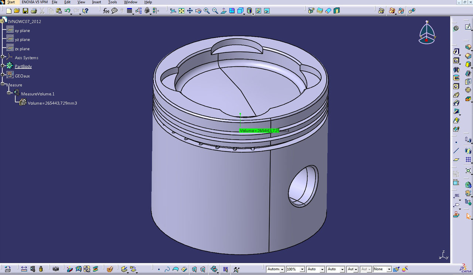
Task: Undo the last action
Action: pos(67,11)
